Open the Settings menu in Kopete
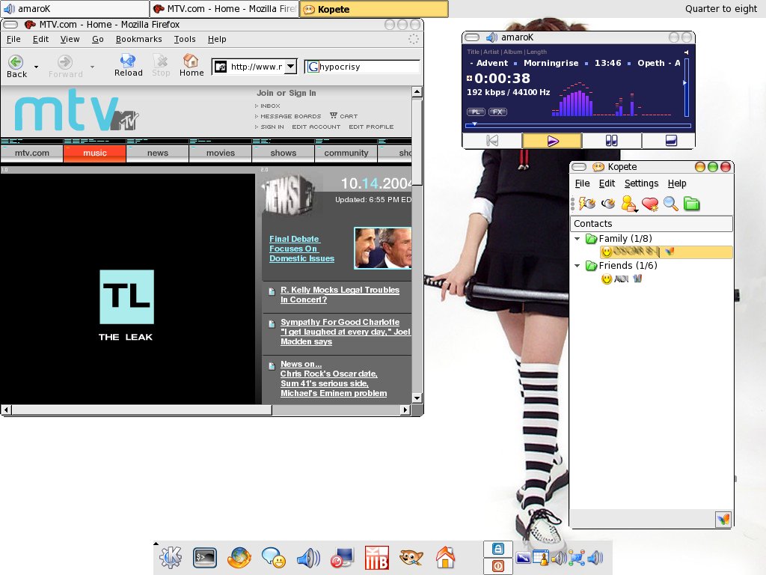Viewport: 766px width, 575px height. (x=641, y=183)
